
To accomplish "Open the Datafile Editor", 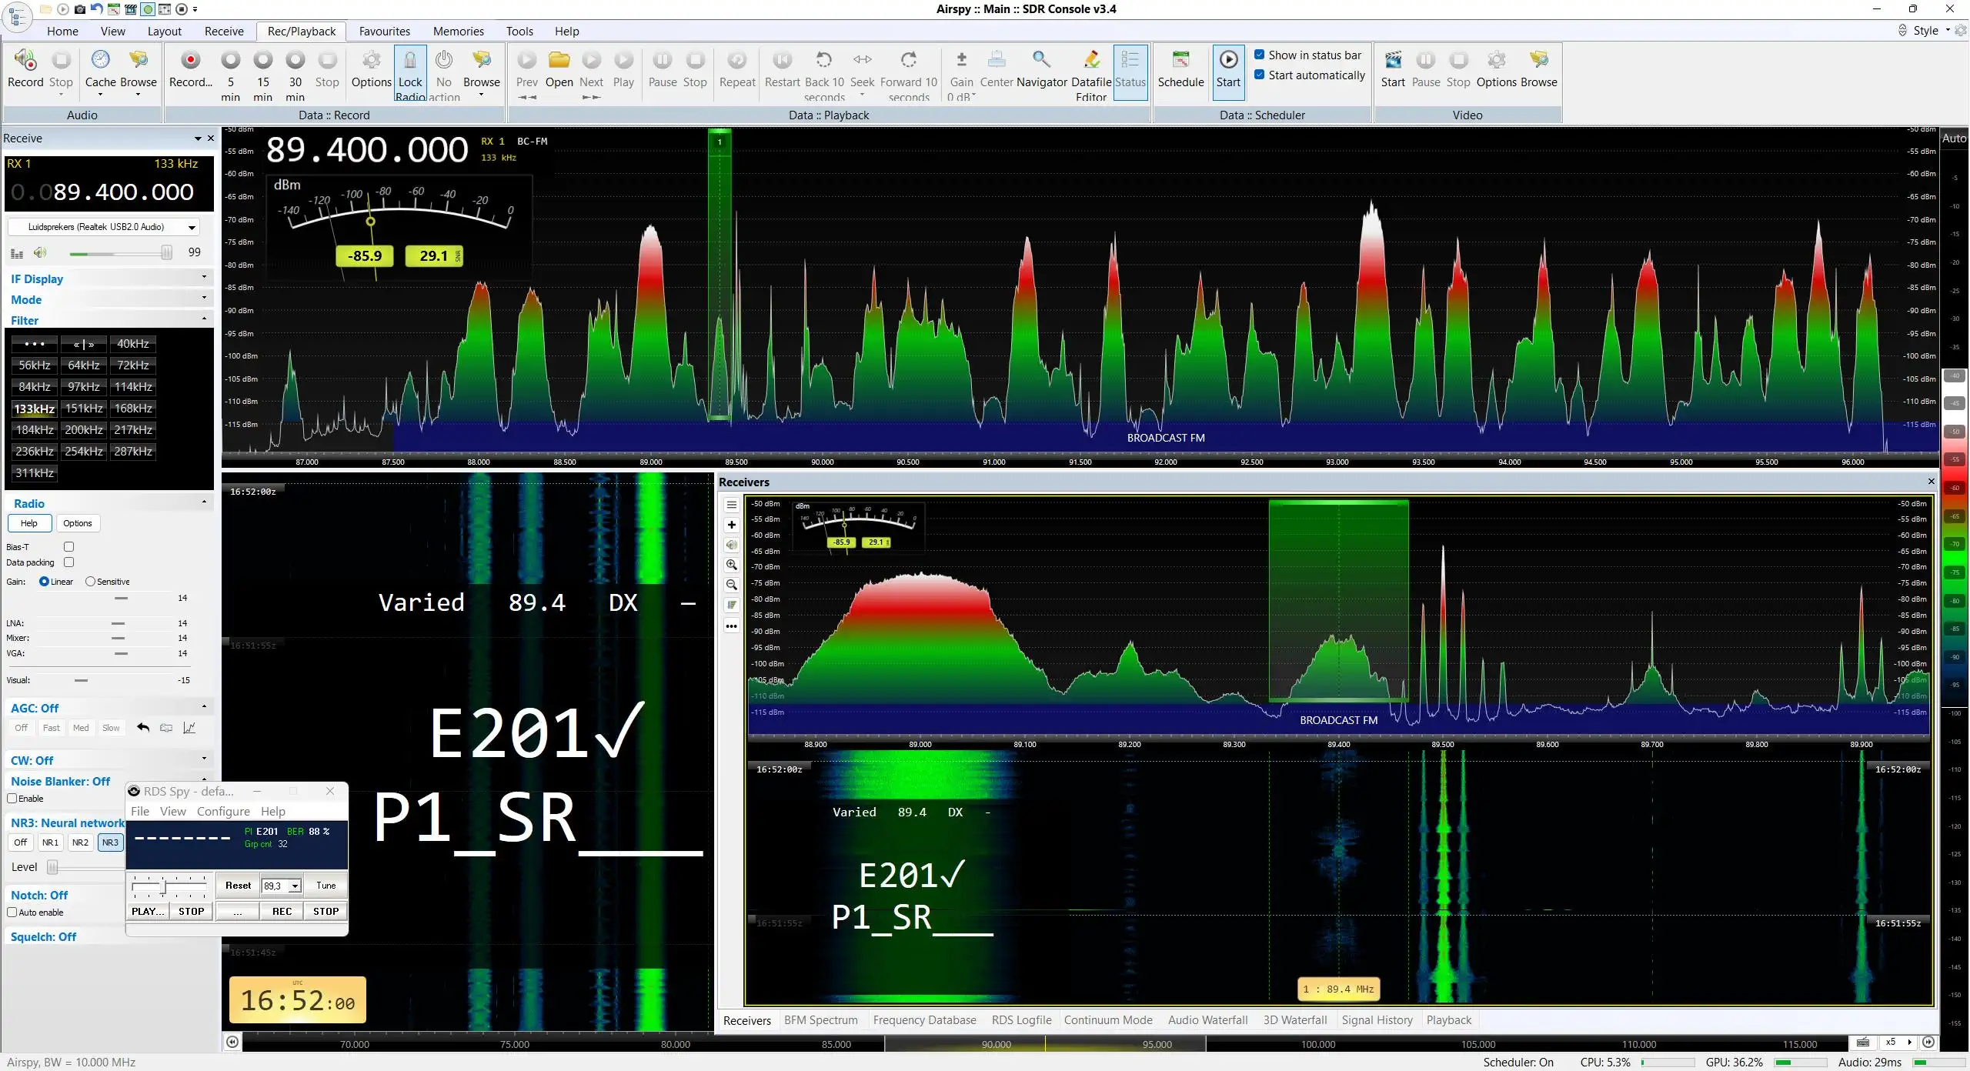I will pos(1091,75).
